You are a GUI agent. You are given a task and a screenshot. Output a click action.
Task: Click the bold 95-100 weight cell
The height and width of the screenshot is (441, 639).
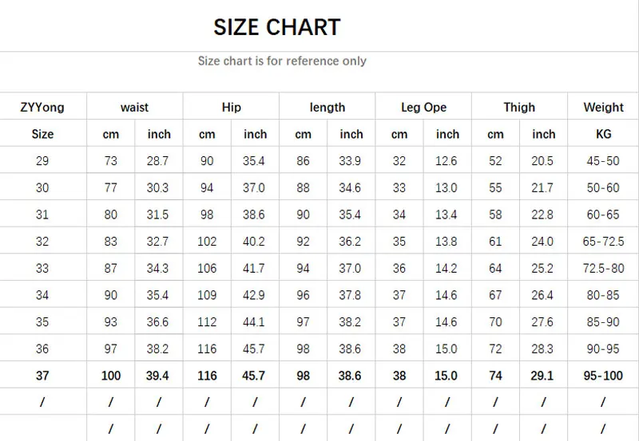point(603,376)
